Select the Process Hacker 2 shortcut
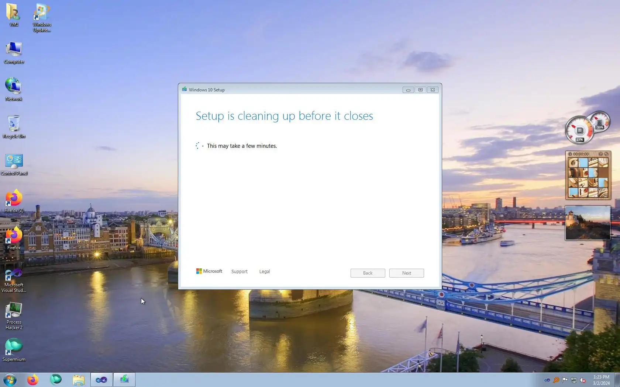The width and height of the screenshot is (620, 387). pyautogui.click(x=14, y=316)
